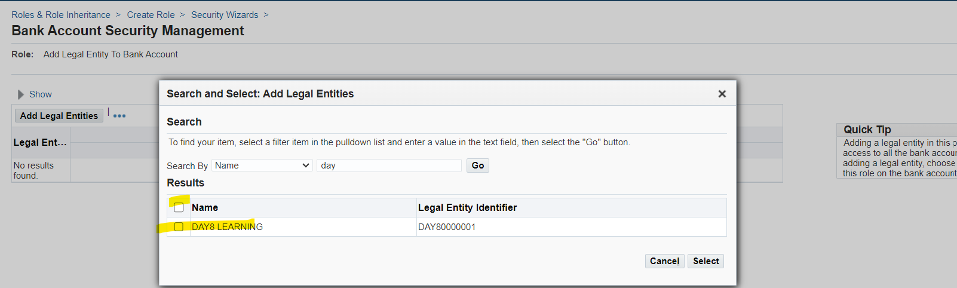Open the Search By Name dropdown

click(x=263, y=166)
